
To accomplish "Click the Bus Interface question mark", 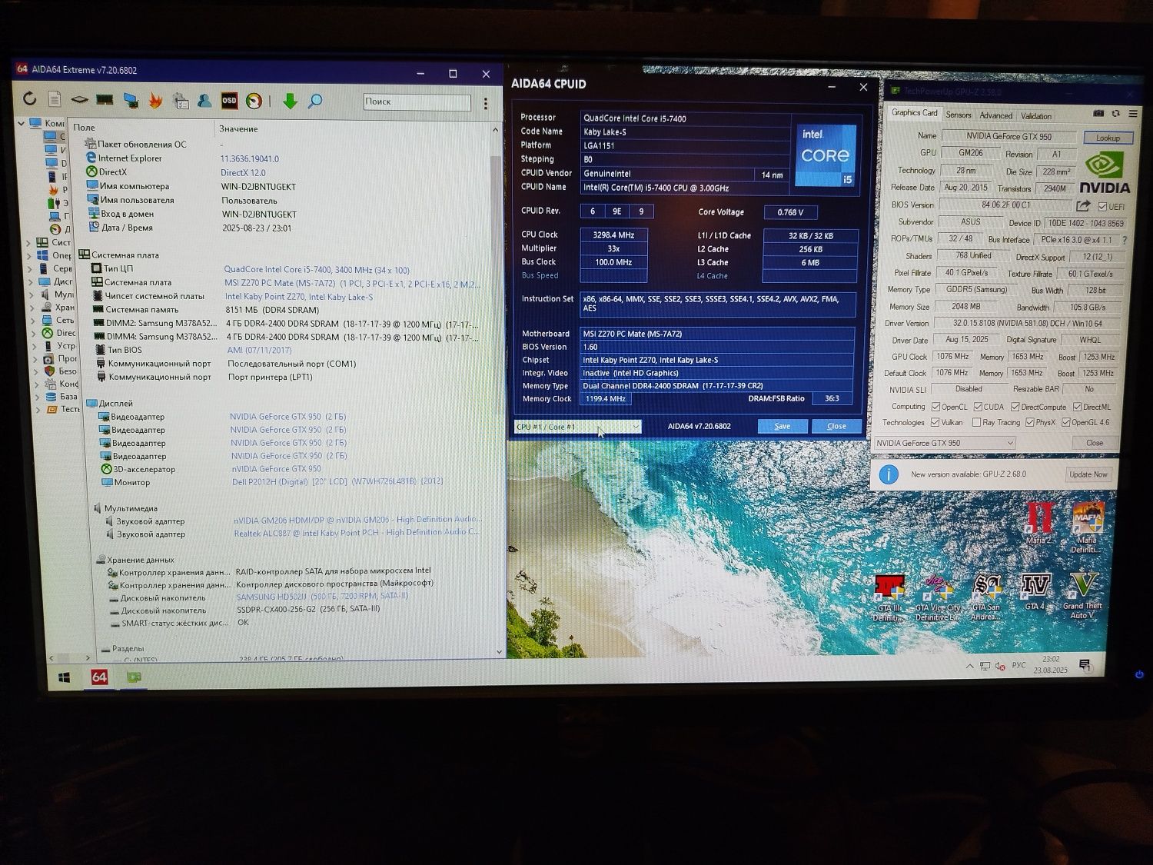I will coord(1125,240).
